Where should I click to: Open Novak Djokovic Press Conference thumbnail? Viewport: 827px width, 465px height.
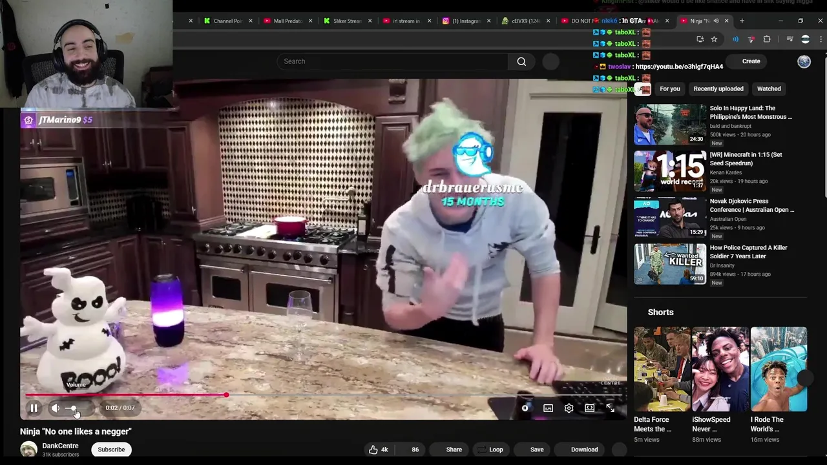pyautogui.click(x=670, y=217)
